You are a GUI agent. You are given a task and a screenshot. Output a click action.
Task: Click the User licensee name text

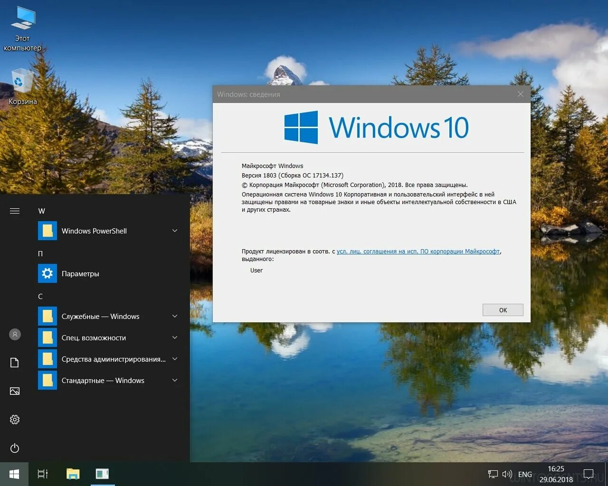256,271
